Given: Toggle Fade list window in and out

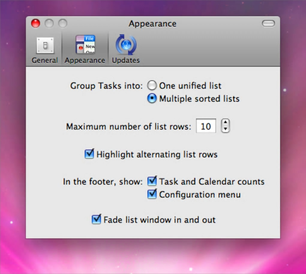Looking at the screenshot, I should [96, 219].
